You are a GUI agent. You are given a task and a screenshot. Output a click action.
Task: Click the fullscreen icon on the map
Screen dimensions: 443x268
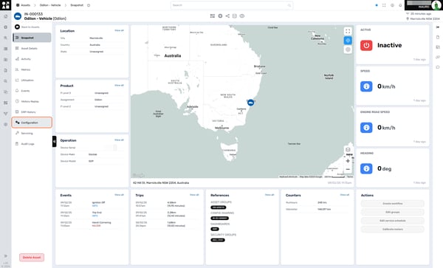pos(348,31)
